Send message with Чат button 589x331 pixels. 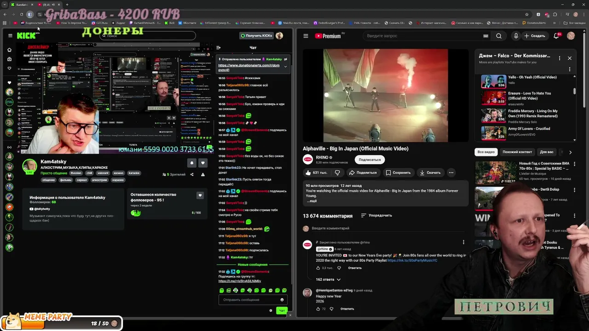[x=282, y=310]
